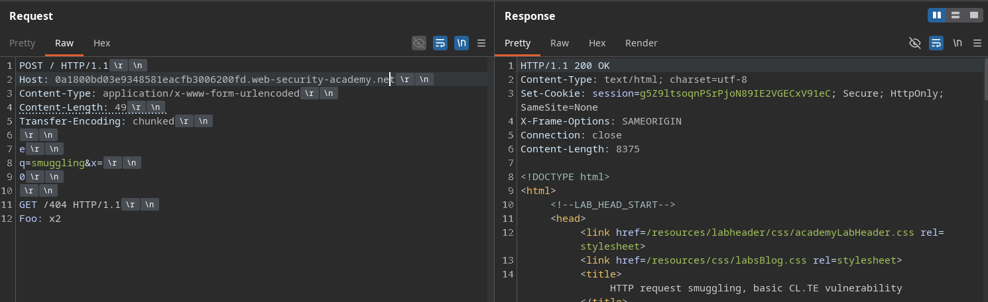This screenshot has width=988, height=302.
Task: Open the Hex tab in Request panel
Action: click(102, 43)
